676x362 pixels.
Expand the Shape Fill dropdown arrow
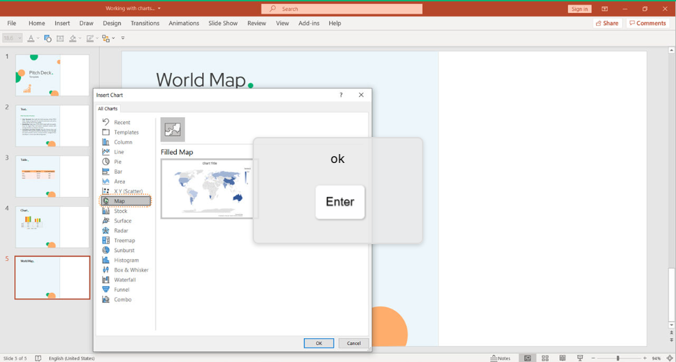pyautogui.click(x=80, y=38)
